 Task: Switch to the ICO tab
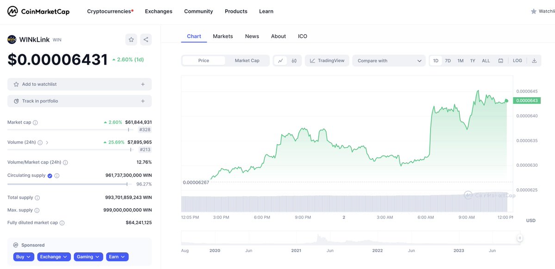(302, 36)
